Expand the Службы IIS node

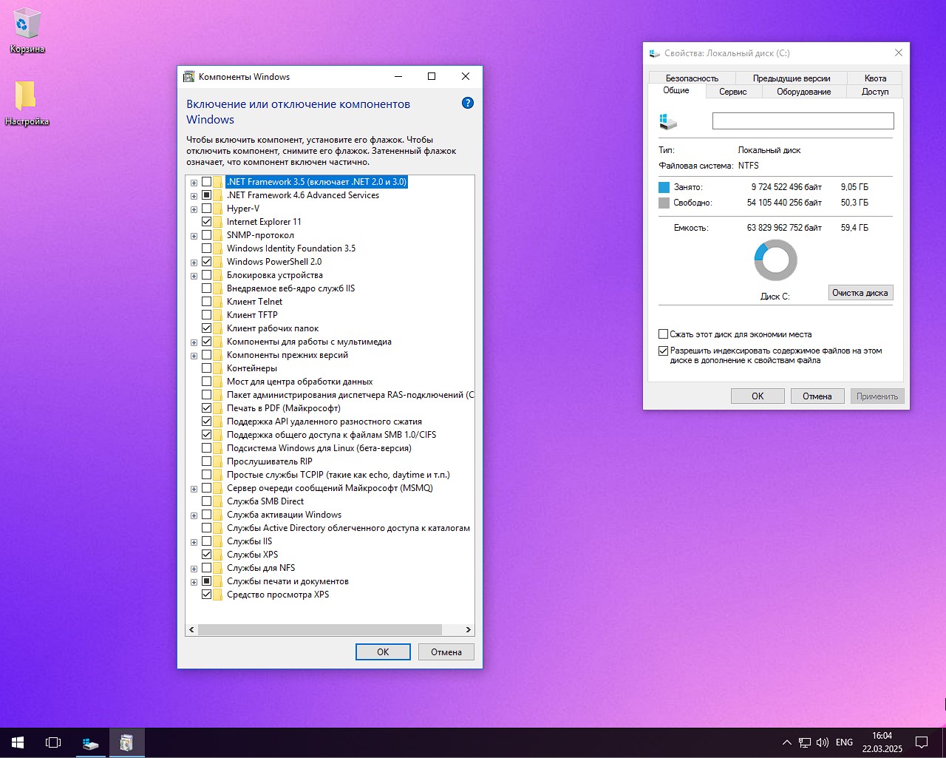point(194,542)
